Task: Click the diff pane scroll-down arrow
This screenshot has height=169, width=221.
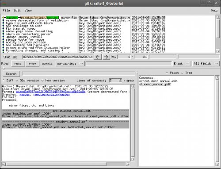Action: [133, 159]
